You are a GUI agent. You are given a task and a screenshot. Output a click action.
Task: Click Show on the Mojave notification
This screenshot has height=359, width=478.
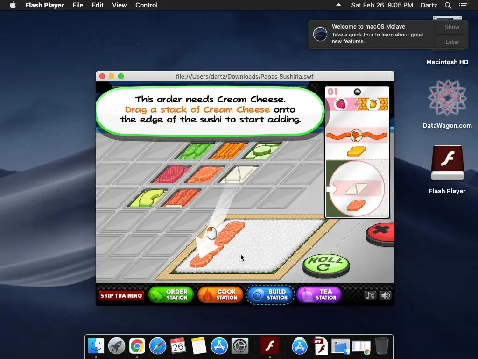point(452,27)
